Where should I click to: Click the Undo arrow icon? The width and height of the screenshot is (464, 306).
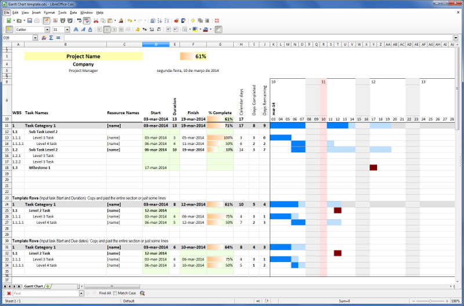click(129, 20)
